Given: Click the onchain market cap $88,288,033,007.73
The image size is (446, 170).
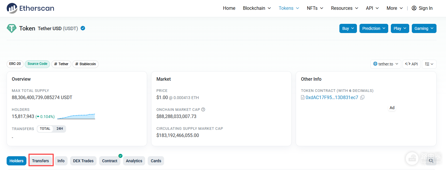Looking at the screenshot, I should tap(176, 116).
